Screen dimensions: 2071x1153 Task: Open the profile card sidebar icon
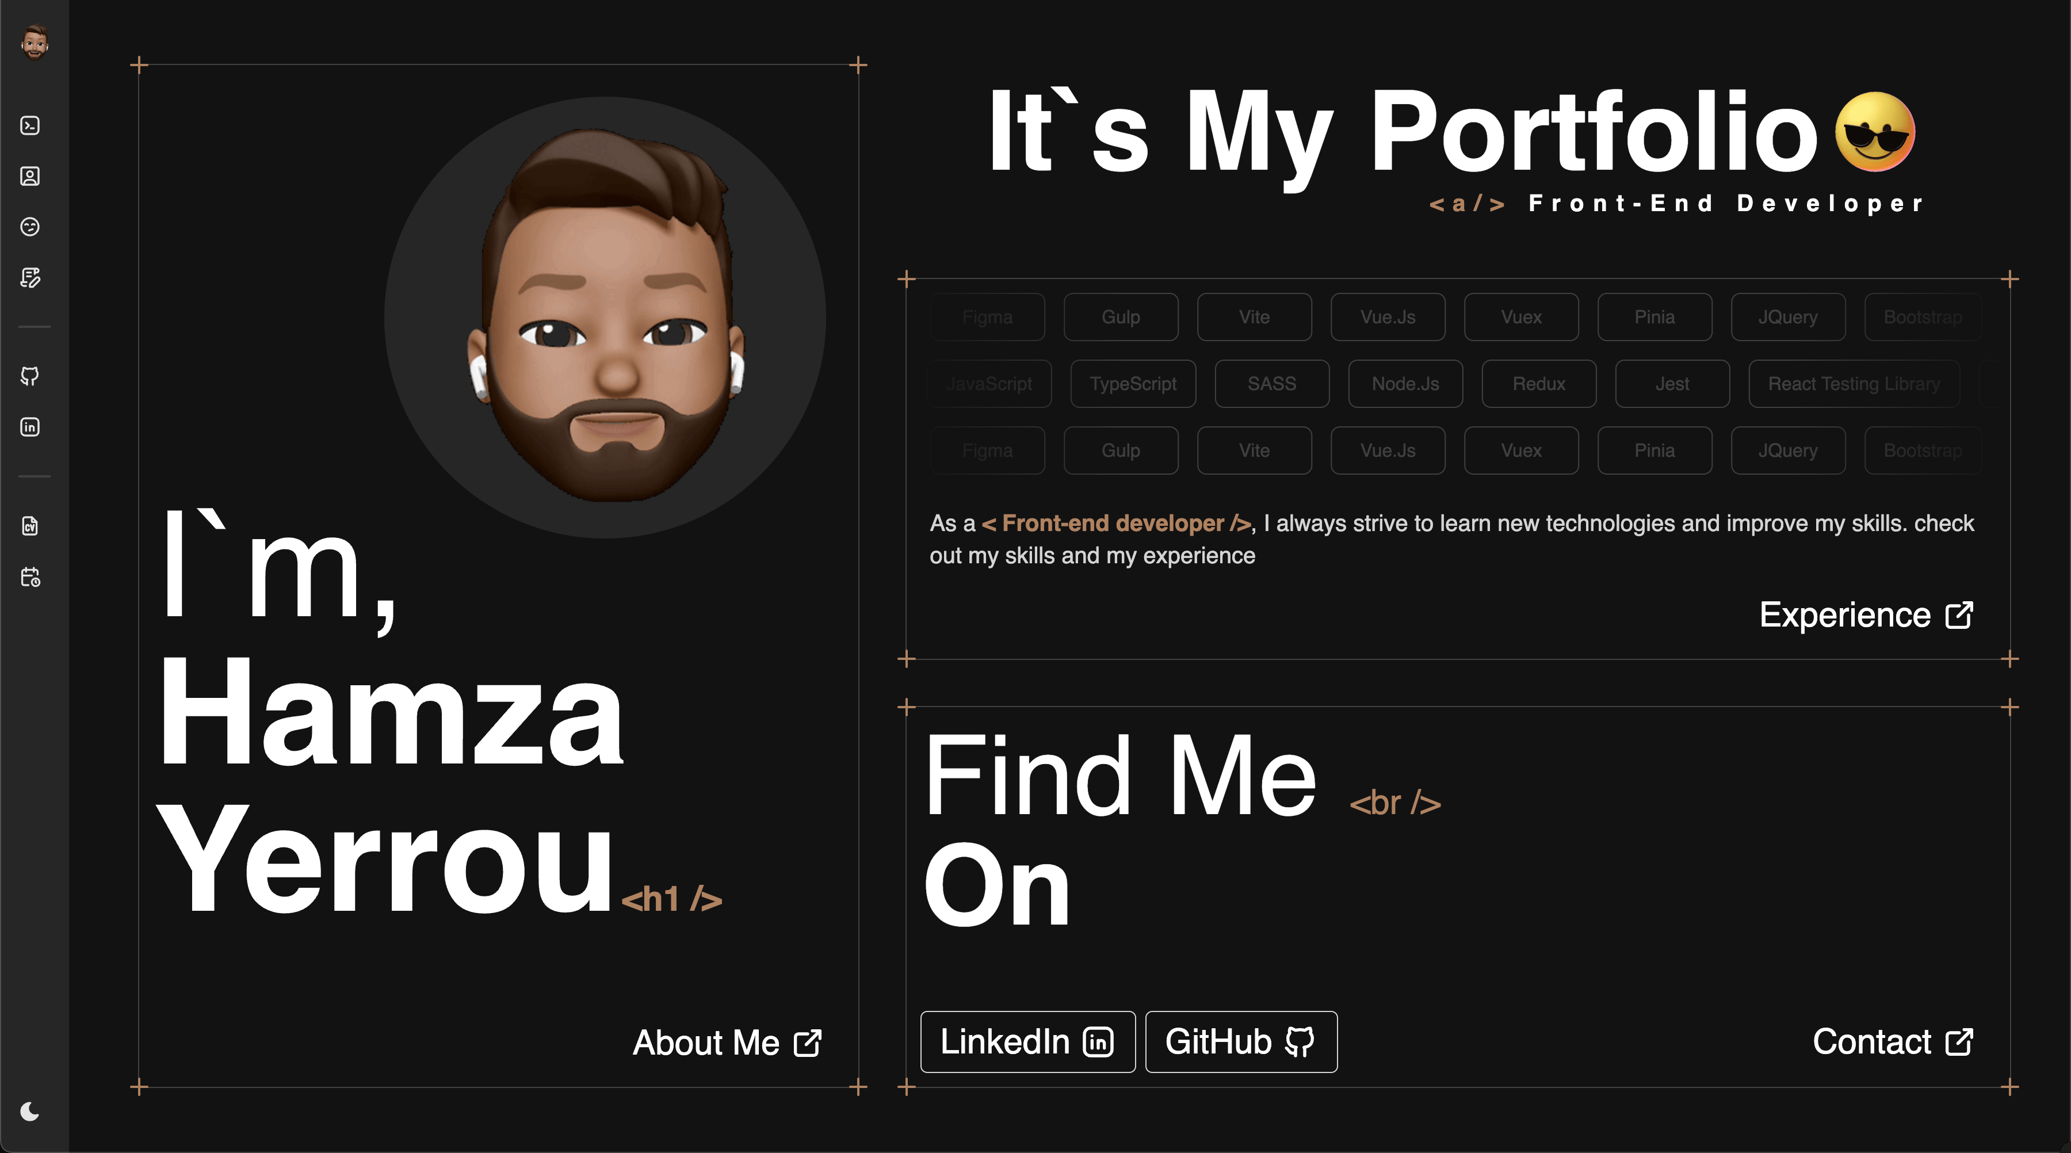pos(30,176)
